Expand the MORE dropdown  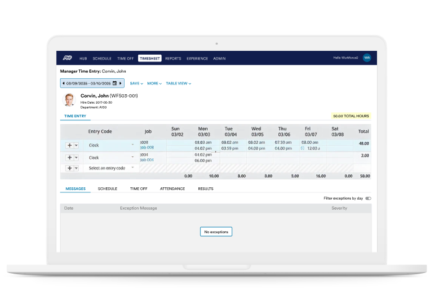[154, 83]
